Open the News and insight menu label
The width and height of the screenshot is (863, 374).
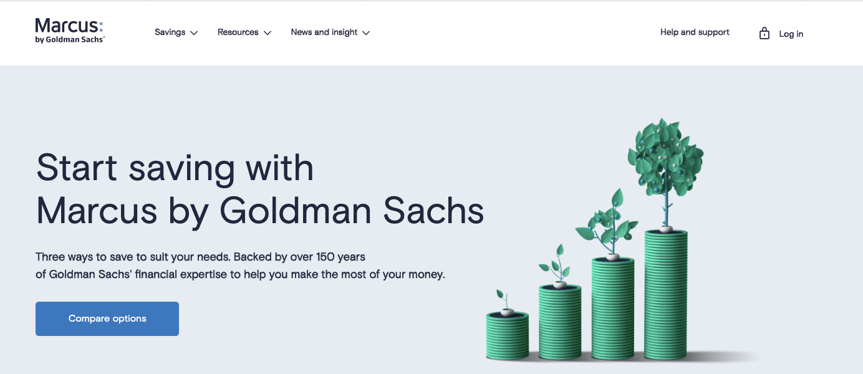coord(324,32)
